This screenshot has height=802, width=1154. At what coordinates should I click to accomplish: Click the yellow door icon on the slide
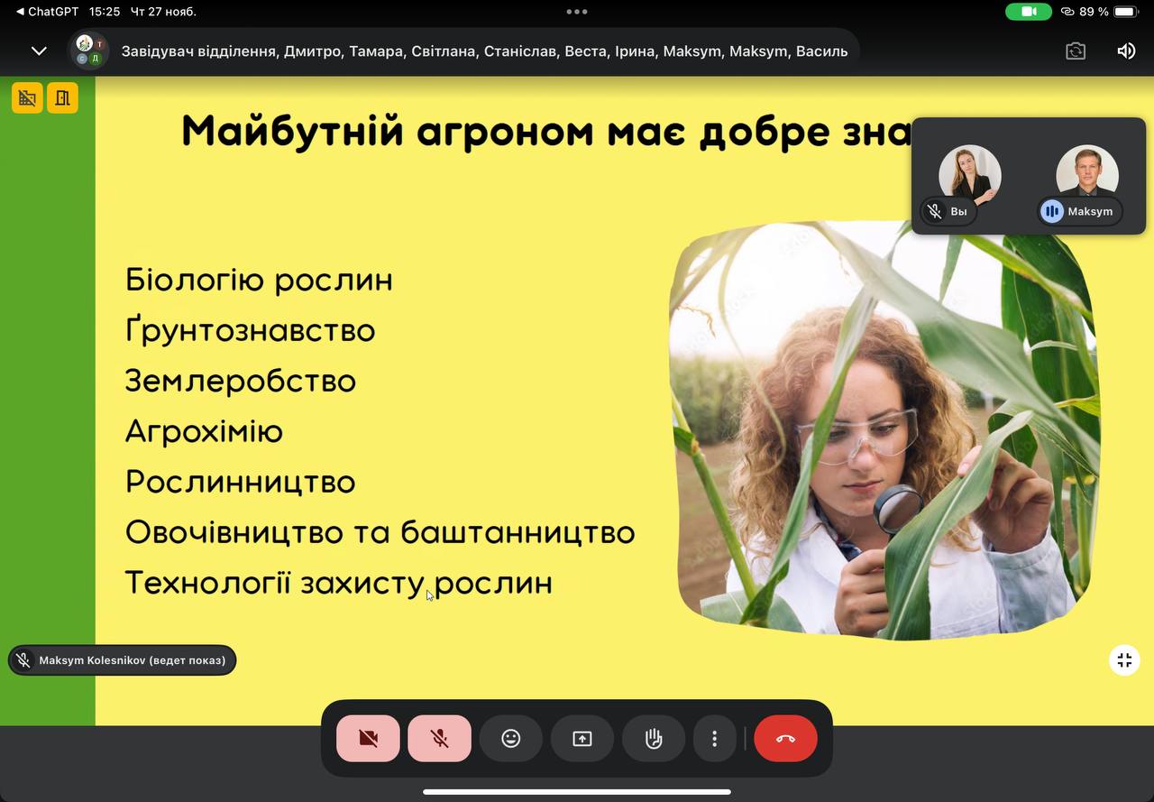point(62,97)
